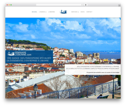126x106 pixels.
Task: Close the browser window with red button
Action: coord(7,5)
